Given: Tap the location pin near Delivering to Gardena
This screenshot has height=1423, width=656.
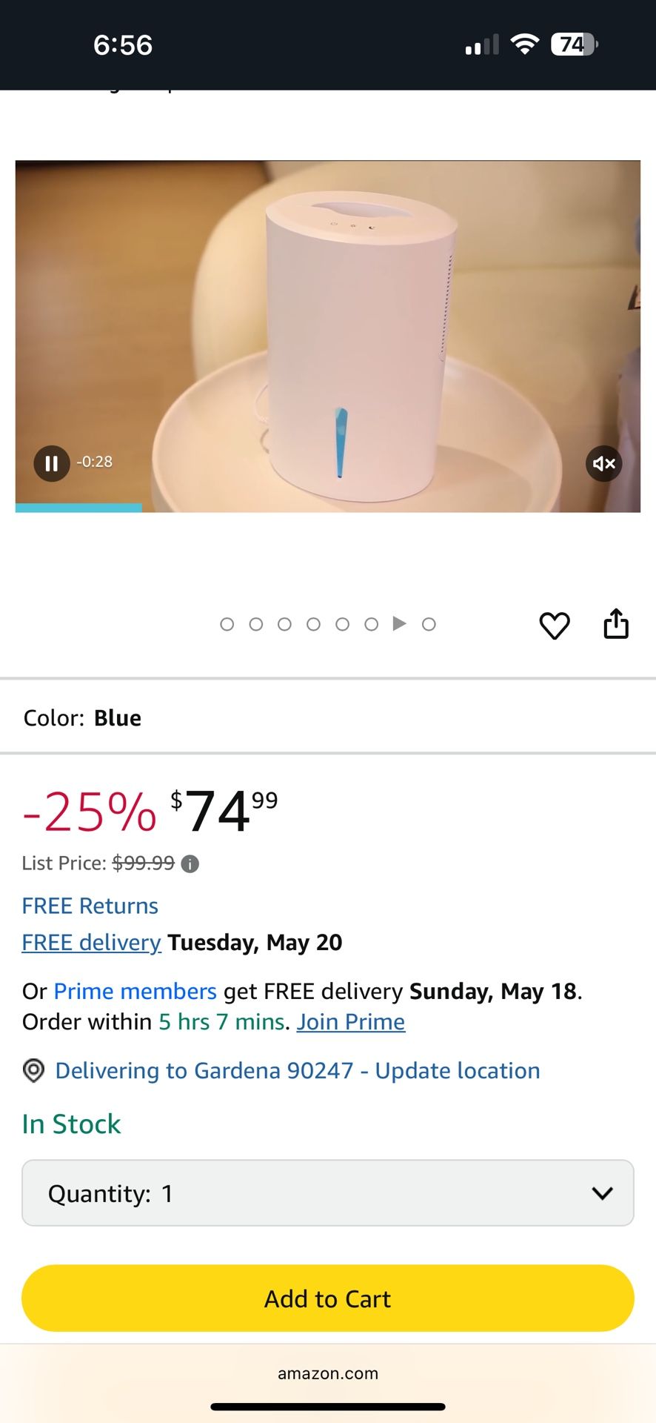Looking at the screenshot, I should tap(33, 1071).
